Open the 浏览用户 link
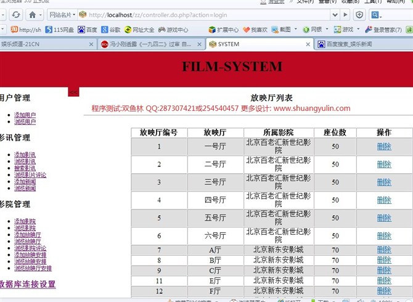This screenshot has height=302, width=413. click(x=25, y=122)
